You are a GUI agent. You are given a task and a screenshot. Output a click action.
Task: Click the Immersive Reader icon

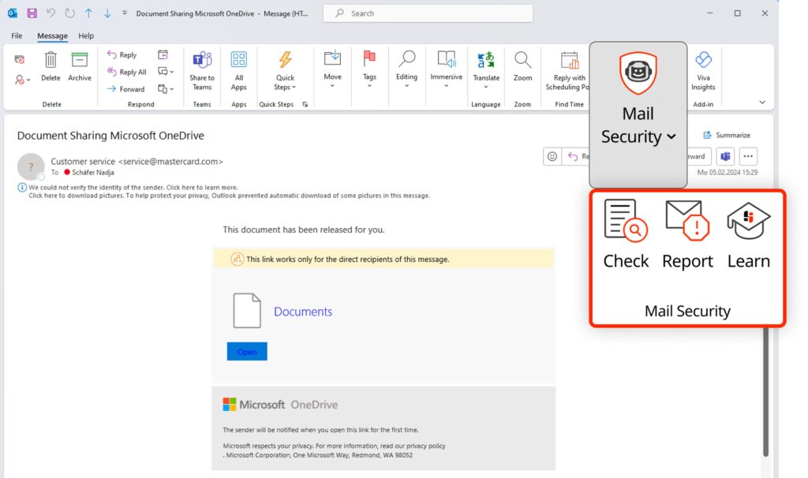tap(446, 69)
